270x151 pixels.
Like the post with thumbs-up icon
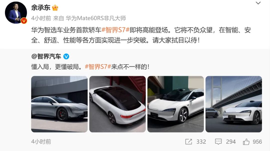pyautogui.click(x=246, y=142)
